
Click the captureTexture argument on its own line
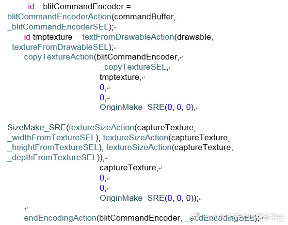[128, 168]
